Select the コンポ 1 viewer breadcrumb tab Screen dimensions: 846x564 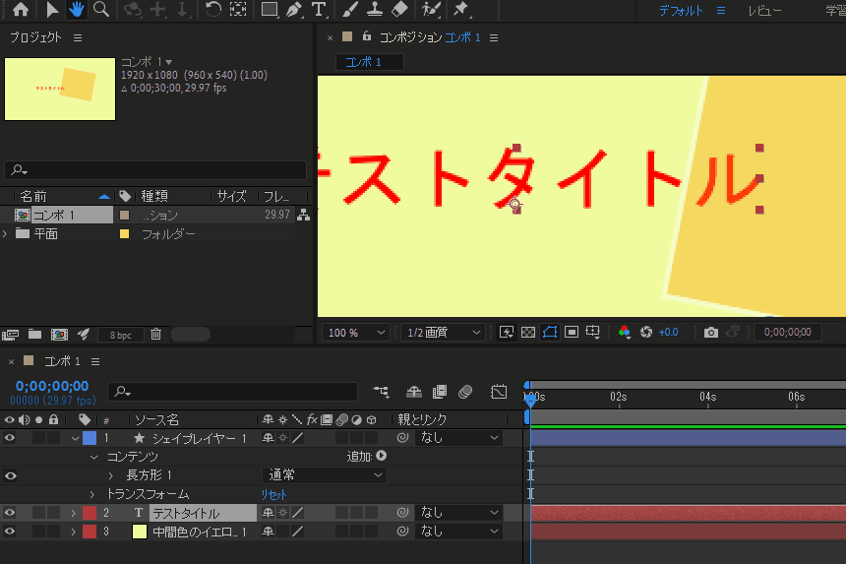[370, 62]
